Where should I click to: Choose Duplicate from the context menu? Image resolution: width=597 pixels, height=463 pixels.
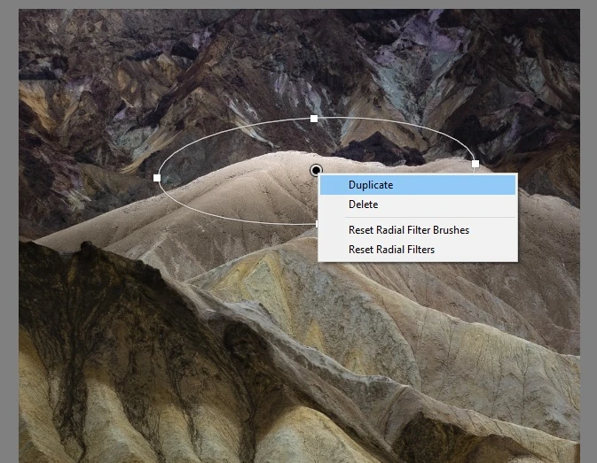[418, 185]
